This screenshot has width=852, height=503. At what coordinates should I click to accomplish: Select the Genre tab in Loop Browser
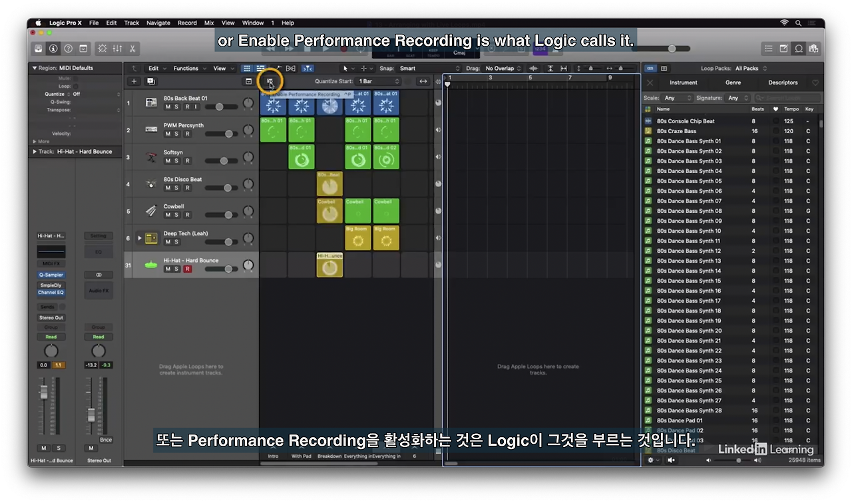[x=733, y=83]
